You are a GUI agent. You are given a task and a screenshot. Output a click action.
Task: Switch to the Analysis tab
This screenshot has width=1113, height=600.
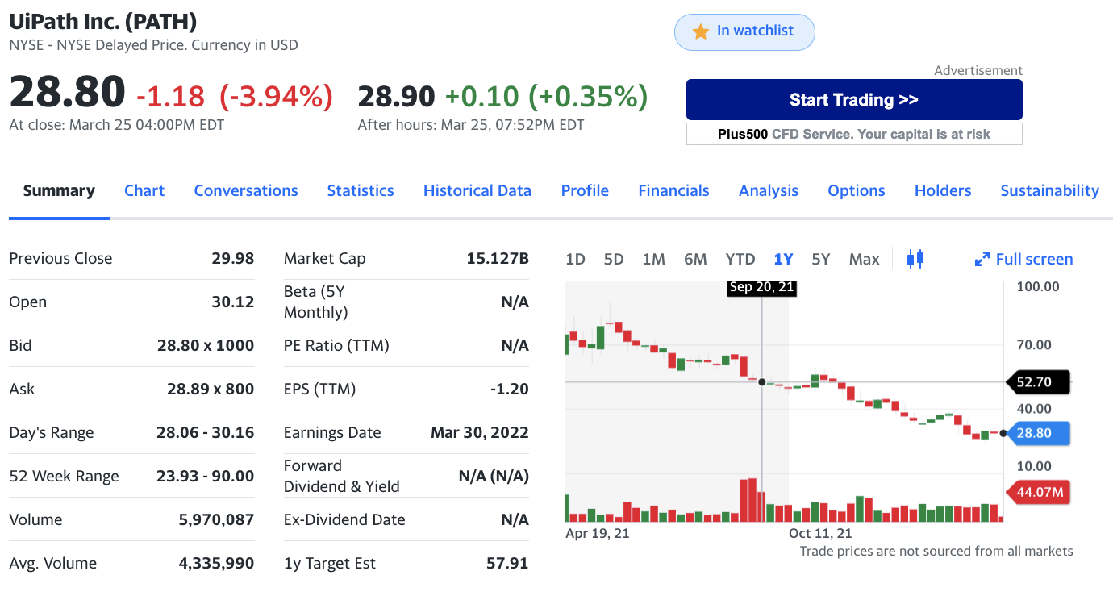click(x=769, y=191)
